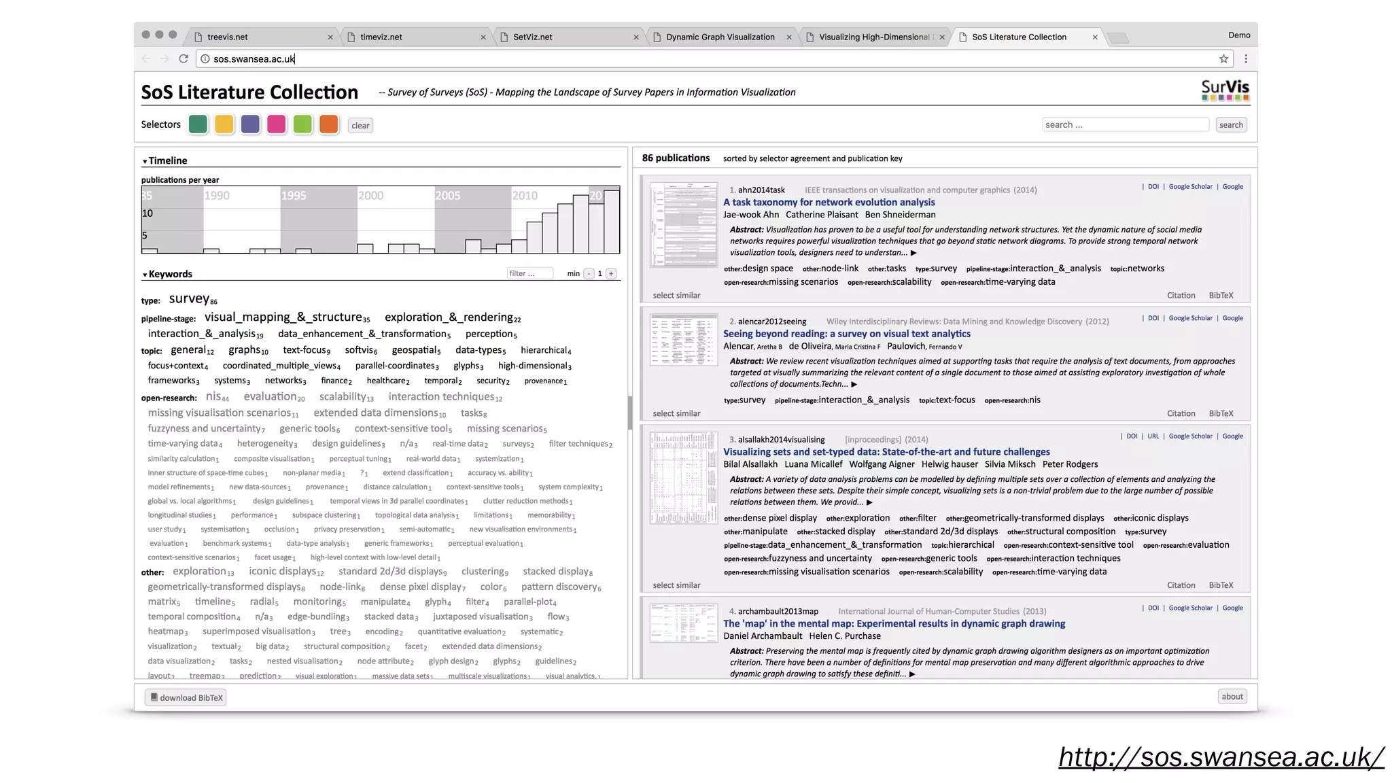
Task: Activate the pink selector
Action: tap(277, 124)
